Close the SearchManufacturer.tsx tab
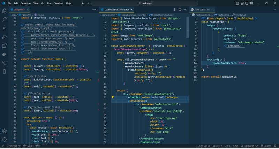 pos(132,10)
